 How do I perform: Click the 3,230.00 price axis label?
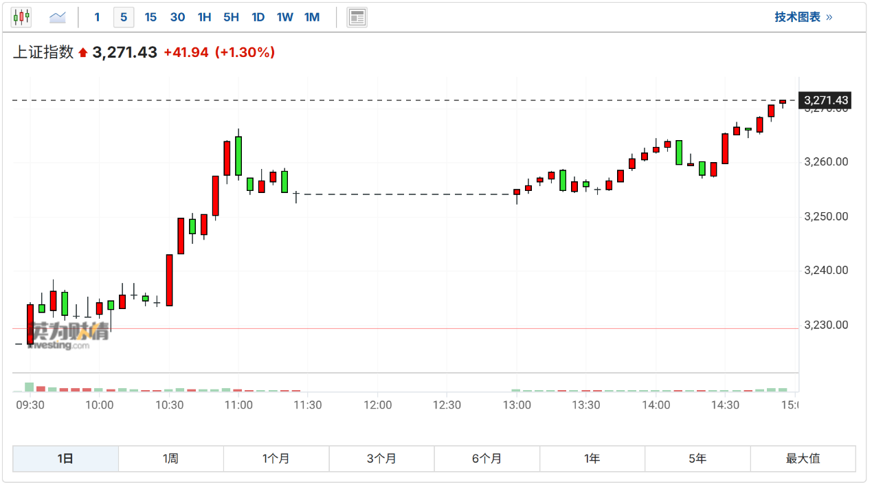click(x=826, y=325)
